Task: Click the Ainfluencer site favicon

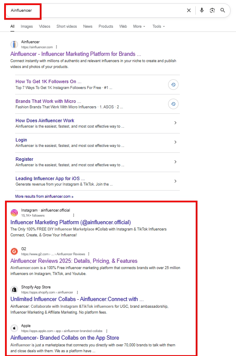Action: click(14, 44)
